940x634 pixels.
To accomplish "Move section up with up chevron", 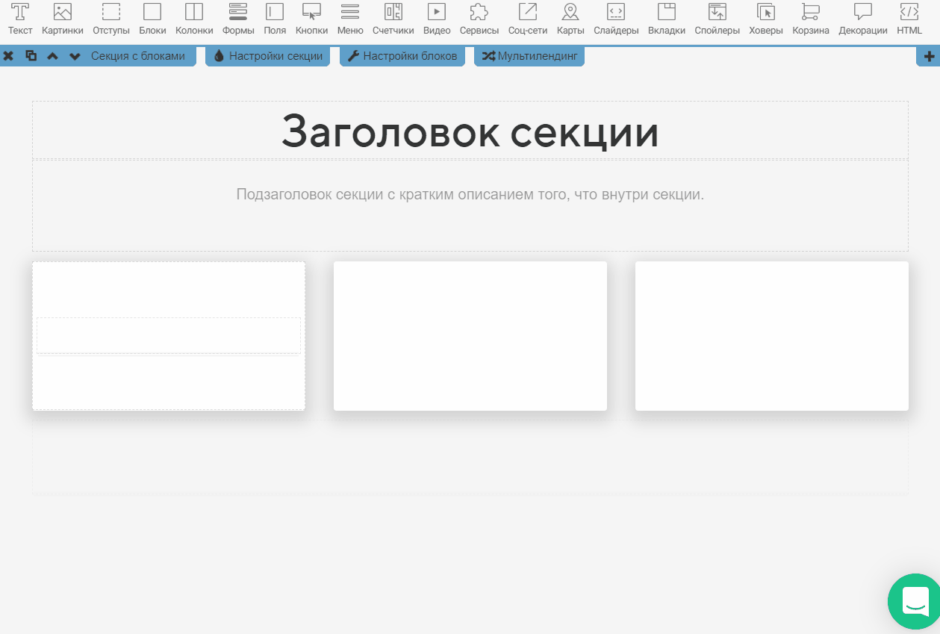I will [52, 56].
